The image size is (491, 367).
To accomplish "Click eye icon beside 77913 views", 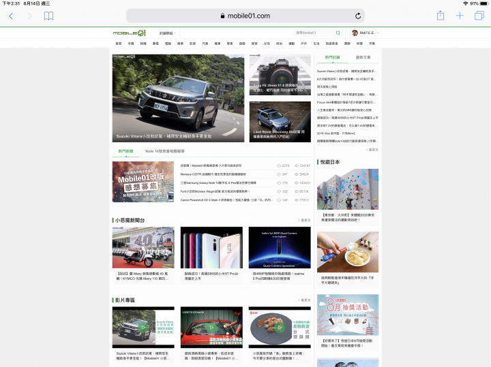I will (x=296, y=200).
